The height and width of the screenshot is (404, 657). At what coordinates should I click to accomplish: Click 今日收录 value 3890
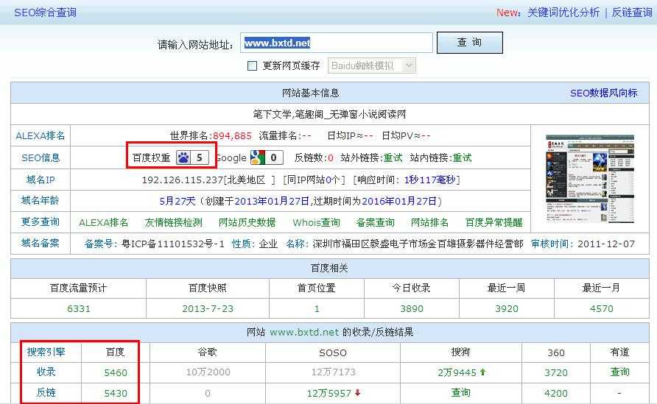point(412,309)
